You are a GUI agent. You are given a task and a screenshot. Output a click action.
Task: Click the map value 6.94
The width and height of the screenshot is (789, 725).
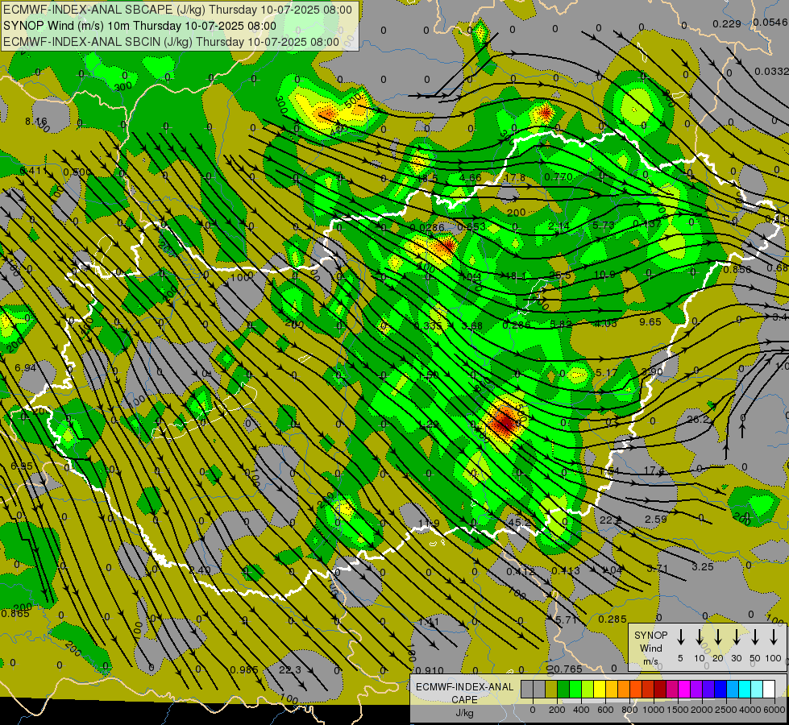25,368
